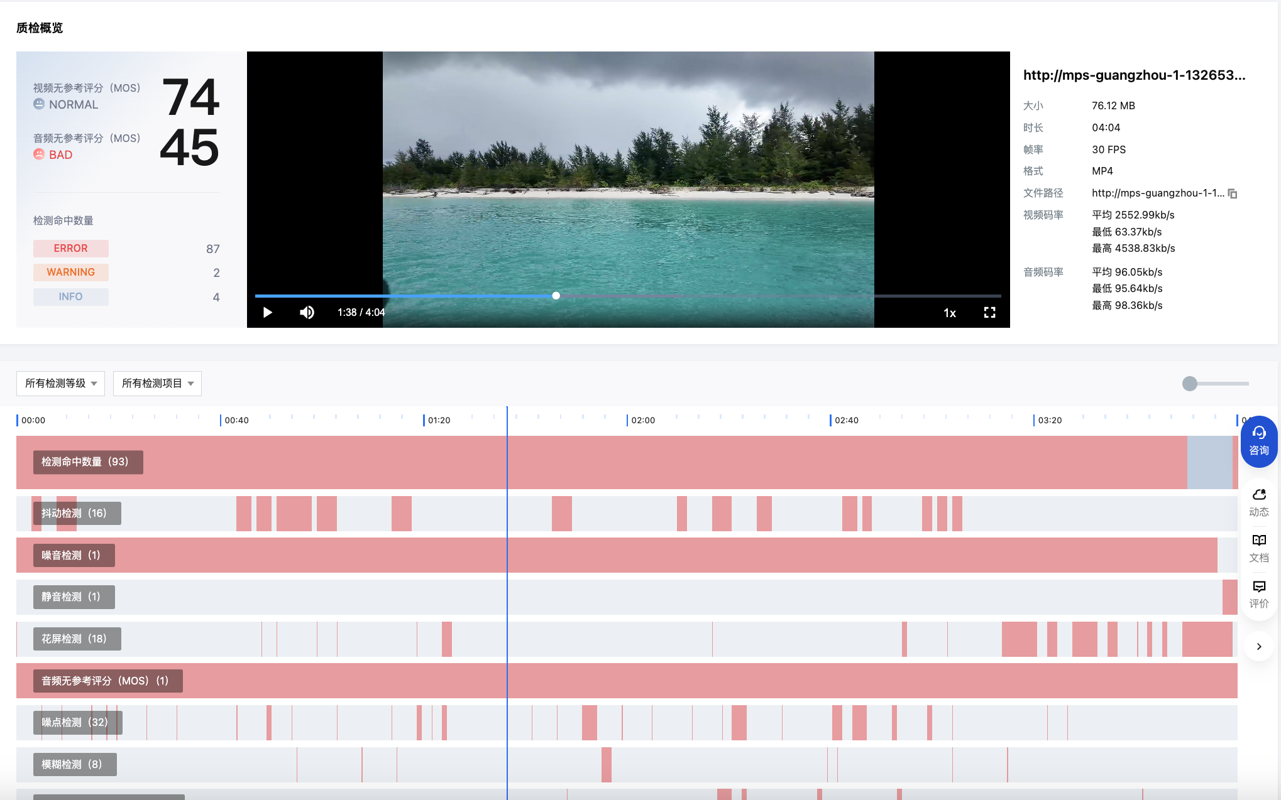Open the 所有检测等级 dropdown

pos(60,384)
